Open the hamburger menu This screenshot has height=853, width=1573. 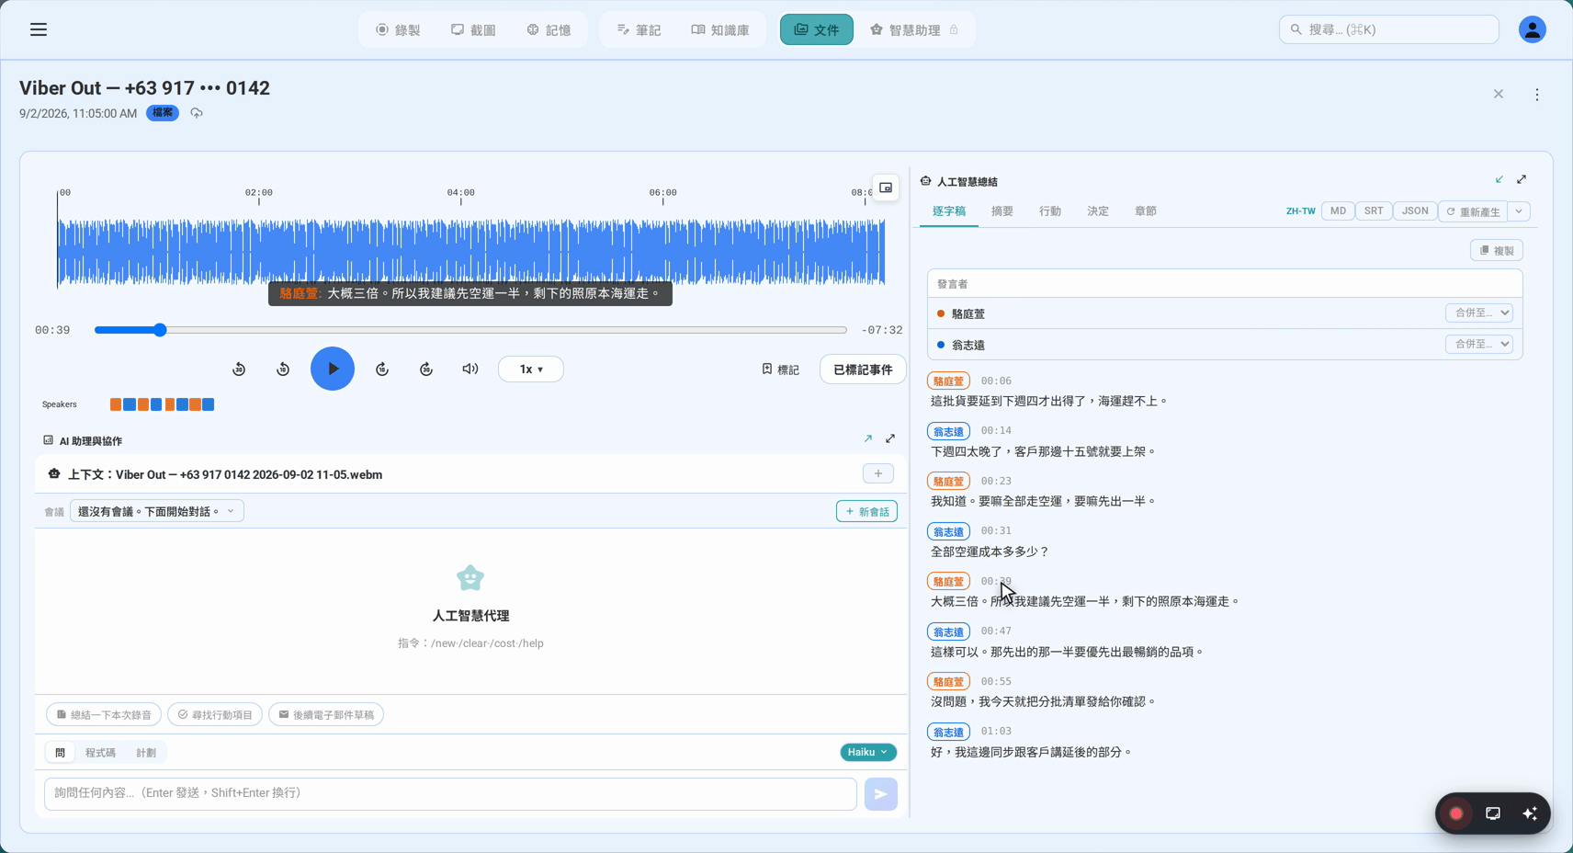39,29
